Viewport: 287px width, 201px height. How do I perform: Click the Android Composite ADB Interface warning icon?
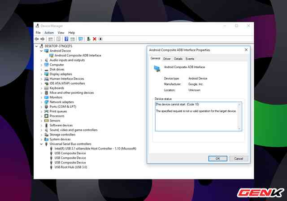tap(51, 56)
